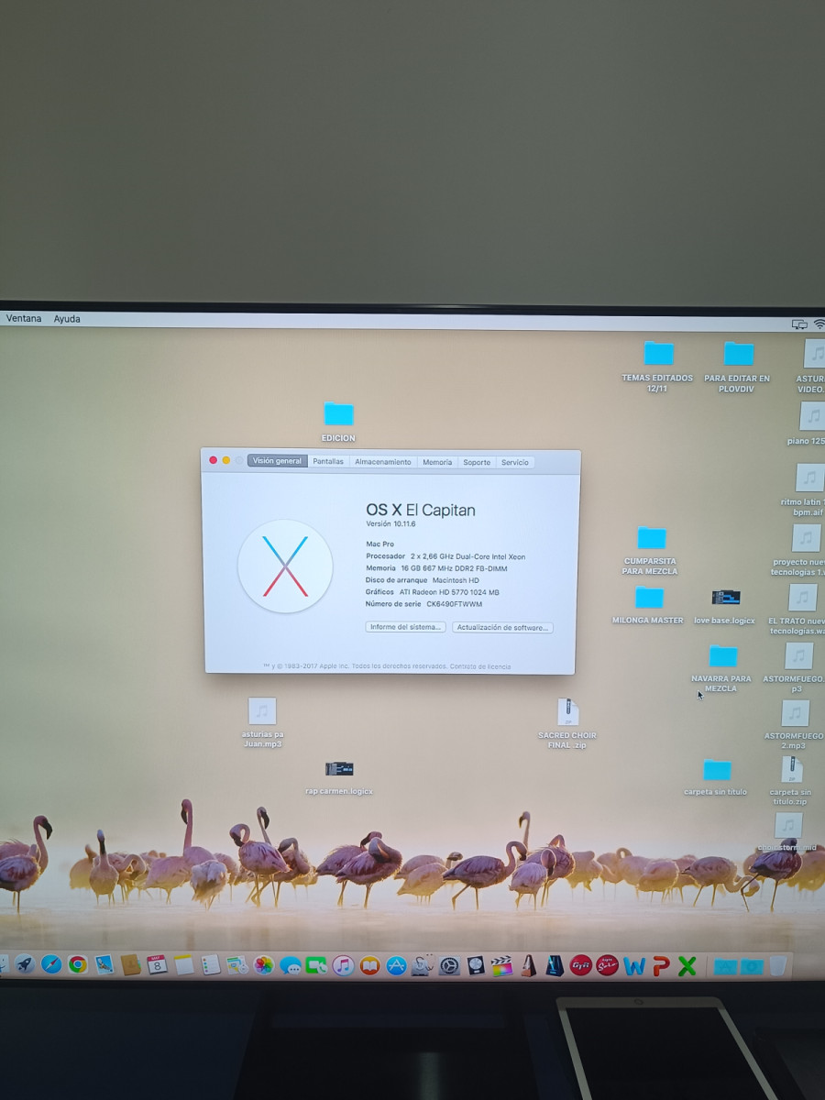Launch the green X spreadsheet app in Dock

(x=687, y=965)
